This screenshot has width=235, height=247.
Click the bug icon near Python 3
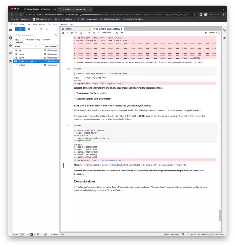[205, 33]
